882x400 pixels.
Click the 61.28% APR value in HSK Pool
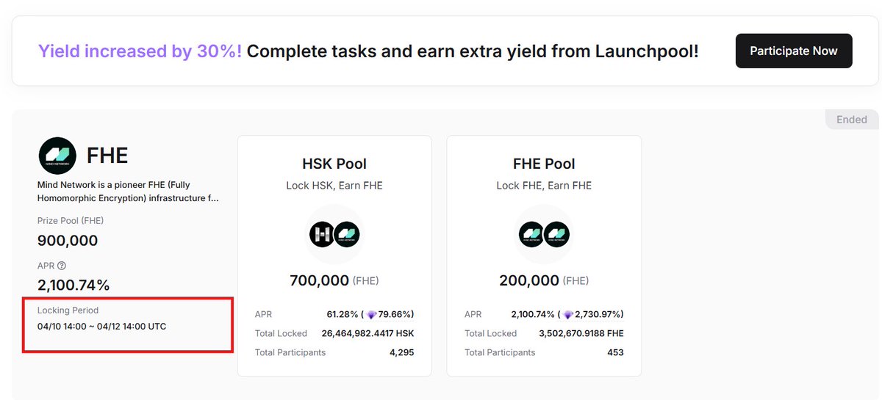click(343, 314)
